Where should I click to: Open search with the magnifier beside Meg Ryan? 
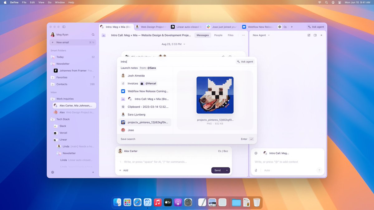tap(93, 35)
